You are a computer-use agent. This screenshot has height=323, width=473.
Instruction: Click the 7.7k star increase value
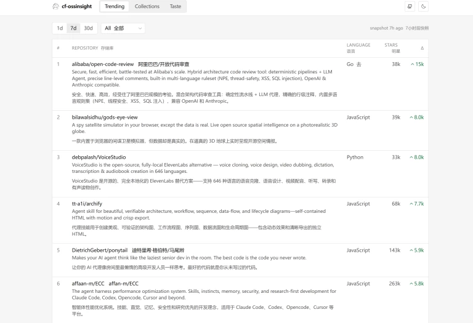(417, 204)
